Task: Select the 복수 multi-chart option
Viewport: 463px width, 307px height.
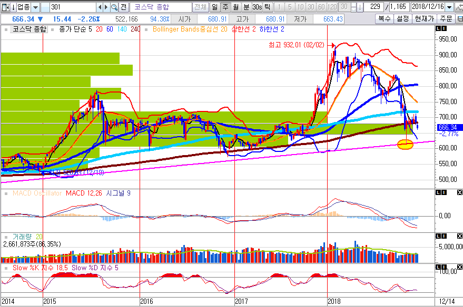Action: pos(384,18)
